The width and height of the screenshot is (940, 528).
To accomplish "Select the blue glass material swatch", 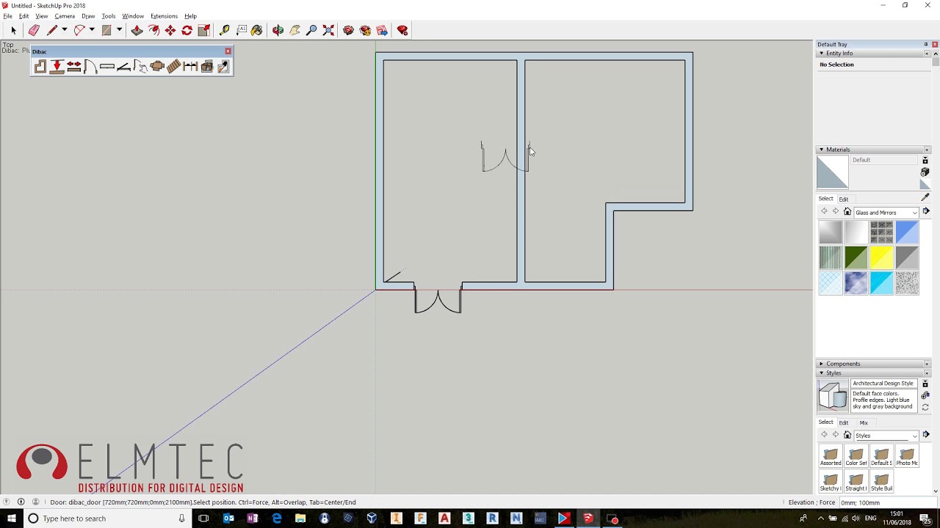I will [907, 232].
